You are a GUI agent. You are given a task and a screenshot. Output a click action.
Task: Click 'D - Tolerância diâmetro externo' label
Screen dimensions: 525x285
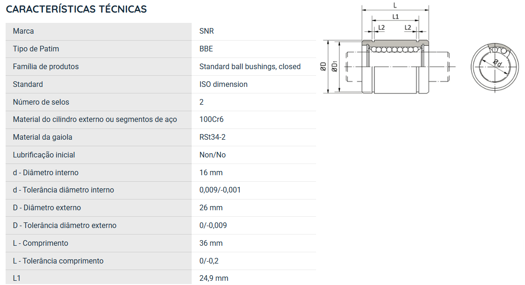[x=65, y=226]
